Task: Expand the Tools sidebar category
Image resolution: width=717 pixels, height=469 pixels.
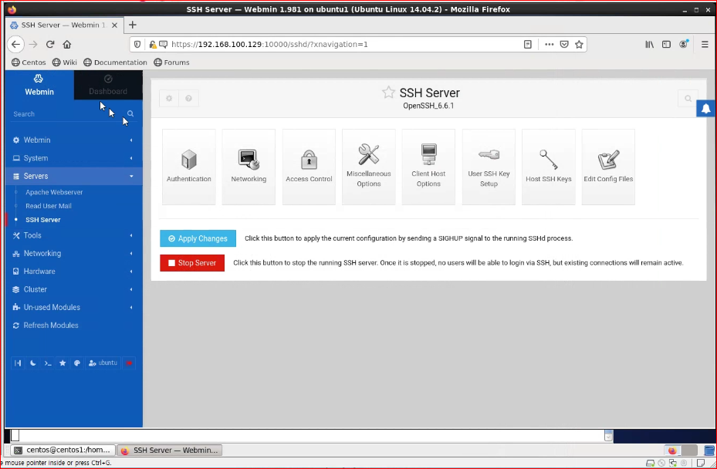Action: pyautogui.click(x=74, y=235)
